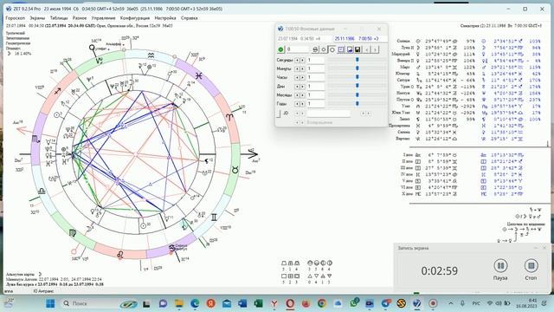Open Windows Start menu
554x312 pixels.
[x=50, y=303]
